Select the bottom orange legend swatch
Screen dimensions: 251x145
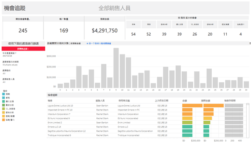4,120
